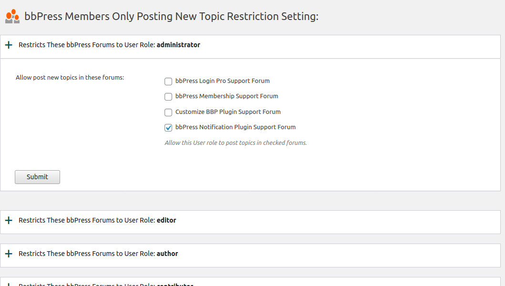Enable bbPress Membership Support Forum checkbox
Image resolution: width=505 pixels, height=286 pixels.
168,96
